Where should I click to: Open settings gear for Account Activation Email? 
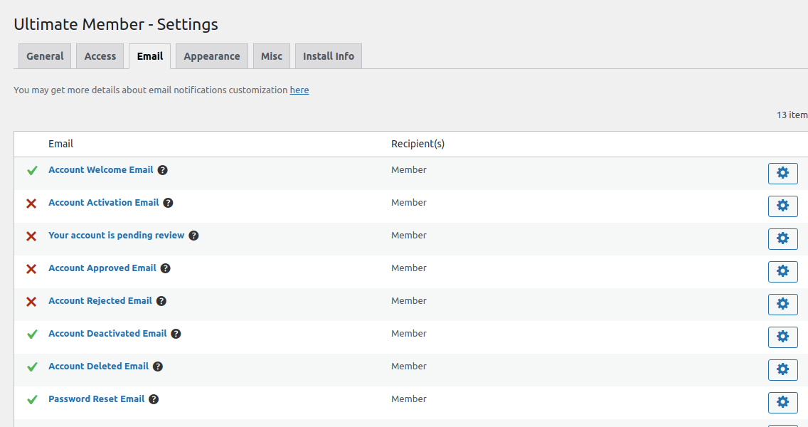(782, 206)
